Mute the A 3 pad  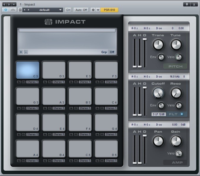pos(49,108)
